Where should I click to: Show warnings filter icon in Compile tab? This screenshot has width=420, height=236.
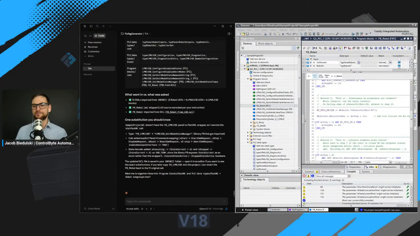click(x=308, y=176)
